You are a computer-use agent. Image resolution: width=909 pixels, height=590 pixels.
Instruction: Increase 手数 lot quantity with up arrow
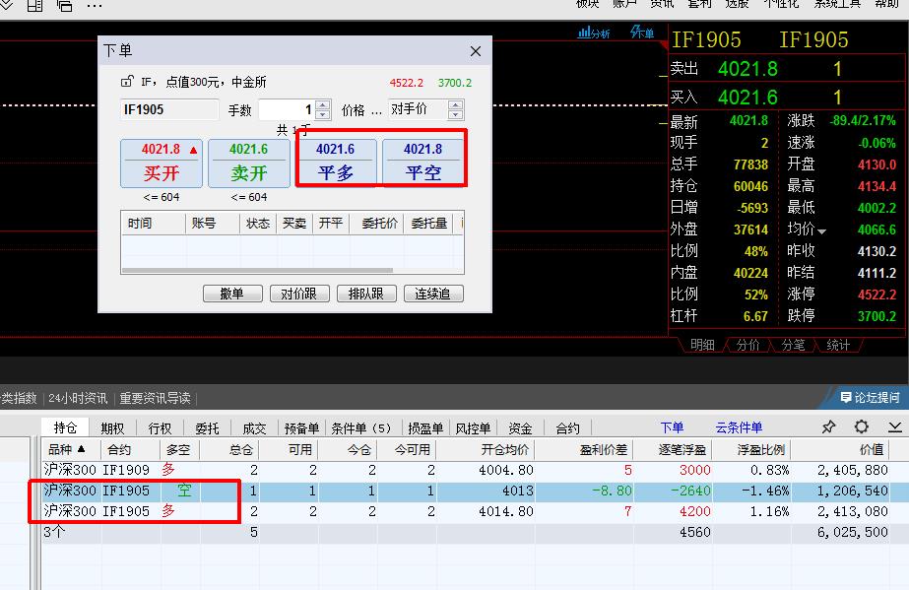[x=323, y=104]
